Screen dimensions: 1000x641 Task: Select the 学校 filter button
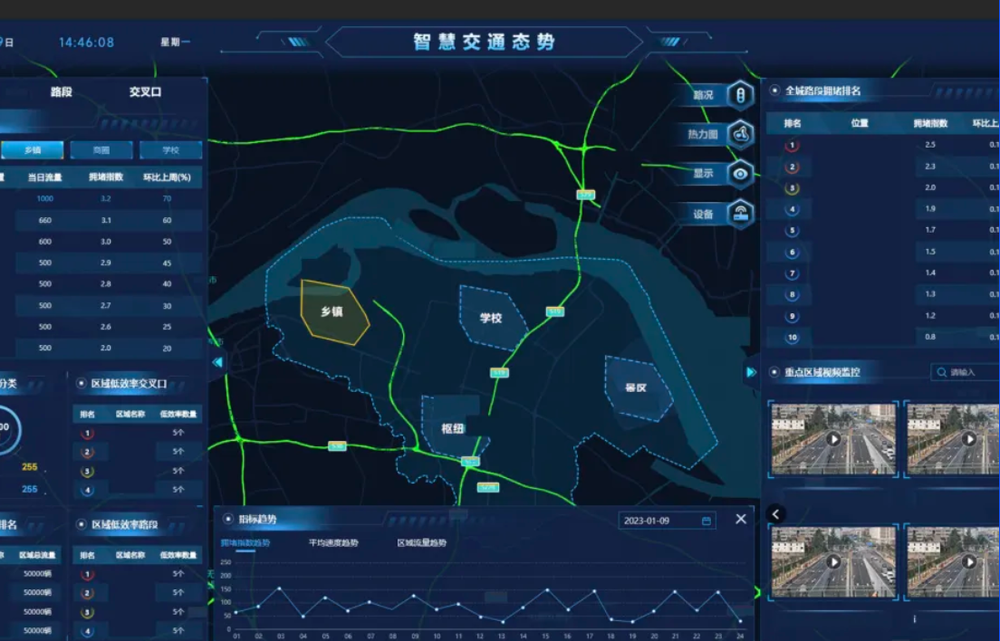click(x=170, y=150)
